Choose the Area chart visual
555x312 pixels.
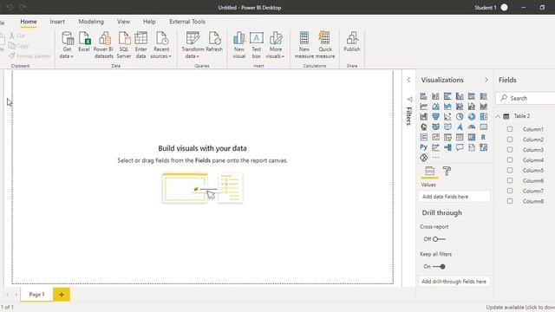tap(435, 106)
